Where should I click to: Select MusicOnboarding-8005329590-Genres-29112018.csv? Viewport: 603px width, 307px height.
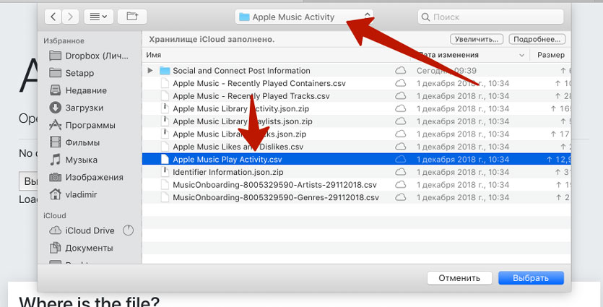click(276, 198)
